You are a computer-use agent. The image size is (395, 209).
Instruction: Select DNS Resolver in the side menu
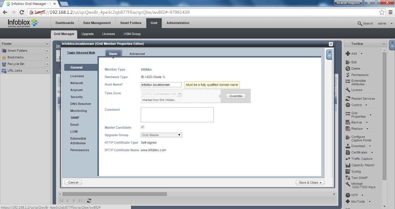[81, 104]
